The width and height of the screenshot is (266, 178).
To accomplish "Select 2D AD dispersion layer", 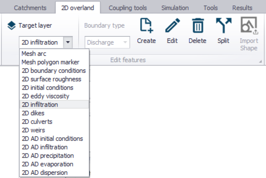I will 54,173.
